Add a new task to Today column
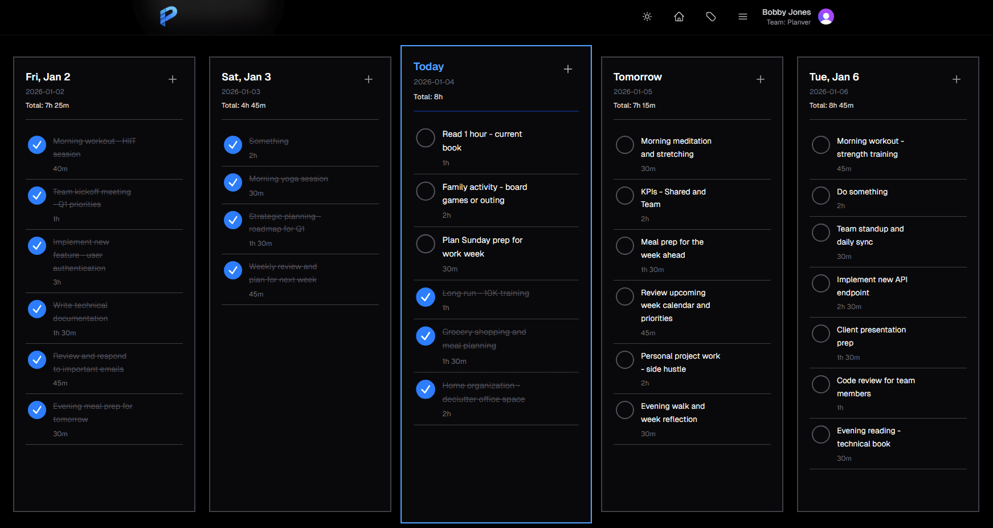This screenshot has width=993, height=528. click(x=568, y=69)
